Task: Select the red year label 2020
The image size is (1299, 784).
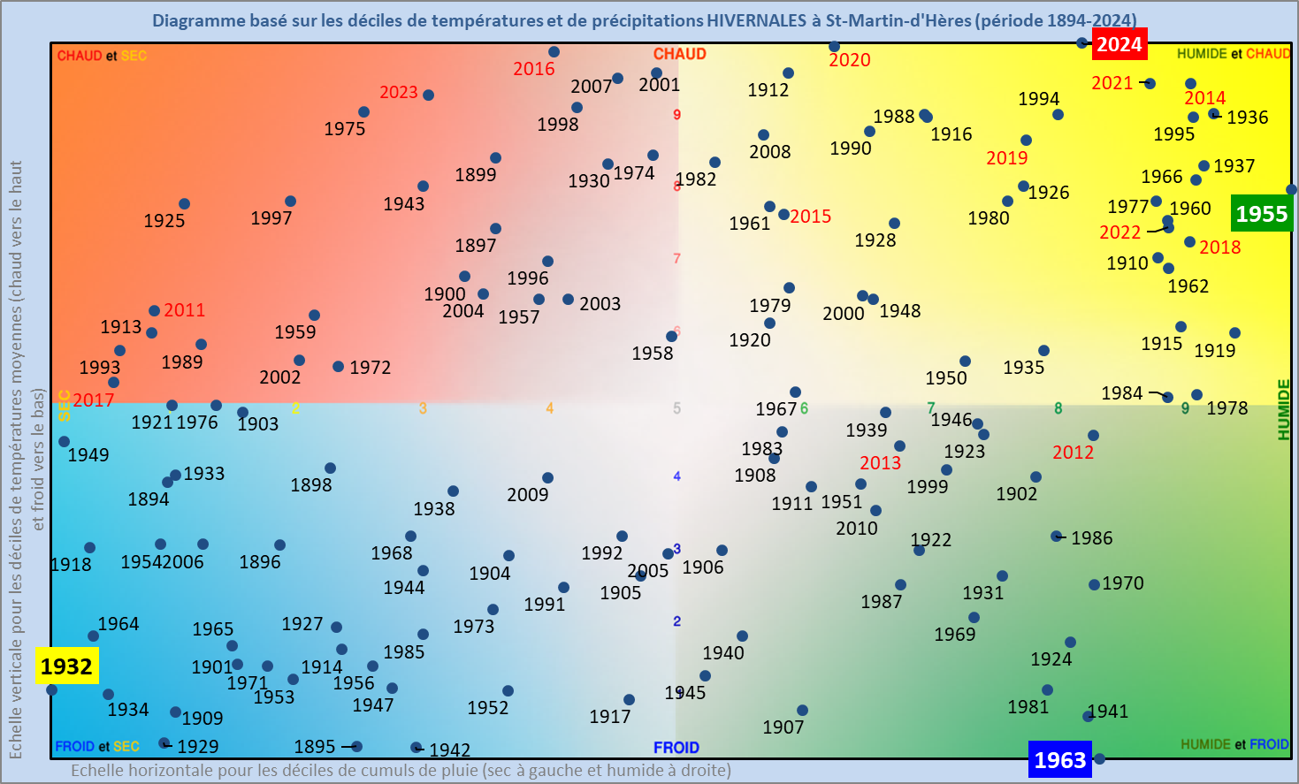Action: point(850,60)
